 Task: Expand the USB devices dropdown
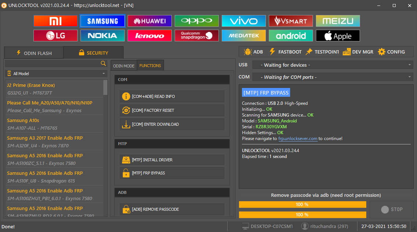click(333, 65)
